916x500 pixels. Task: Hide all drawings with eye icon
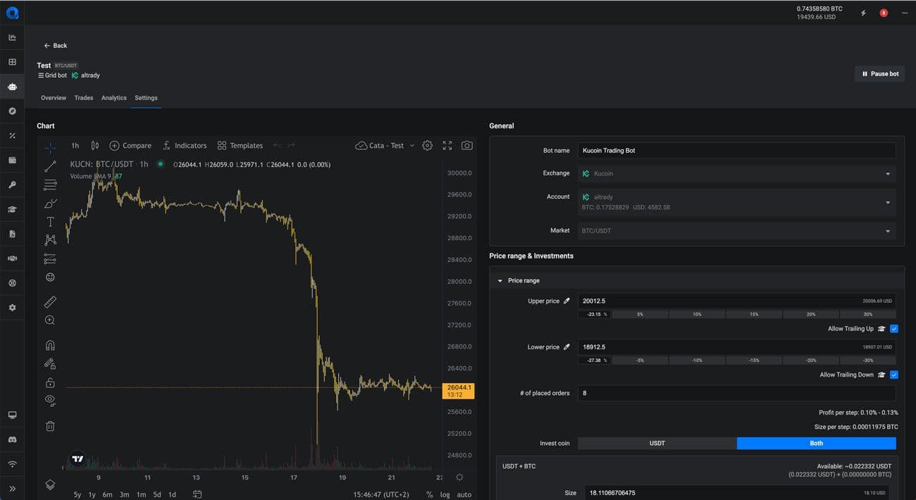(x=50, y=401)
